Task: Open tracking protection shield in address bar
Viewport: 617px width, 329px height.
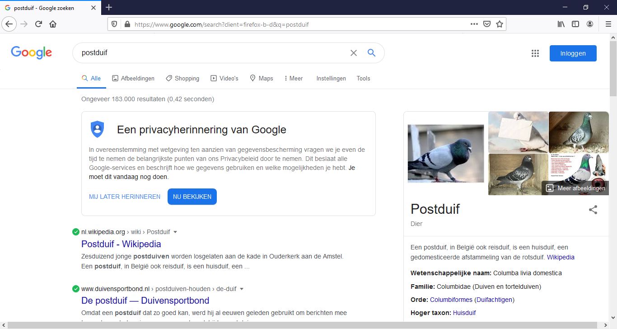Action: (114, 24)
